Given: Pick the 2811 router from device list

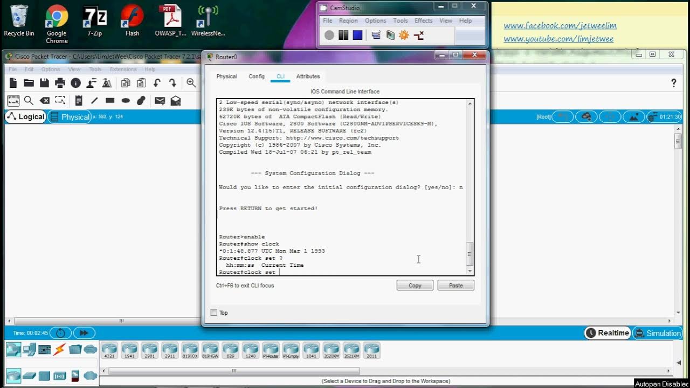Looking at the screenshot, I should coord(371,350).
